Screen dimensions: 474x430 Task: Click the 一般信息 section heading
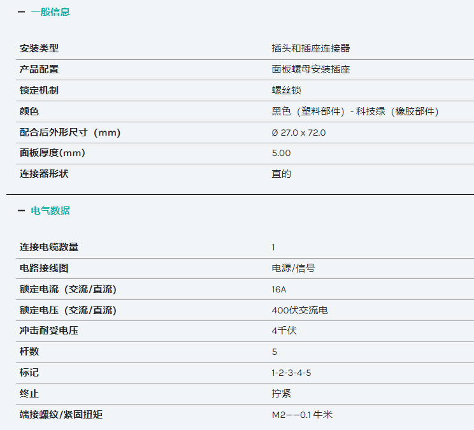coord(50,11)
